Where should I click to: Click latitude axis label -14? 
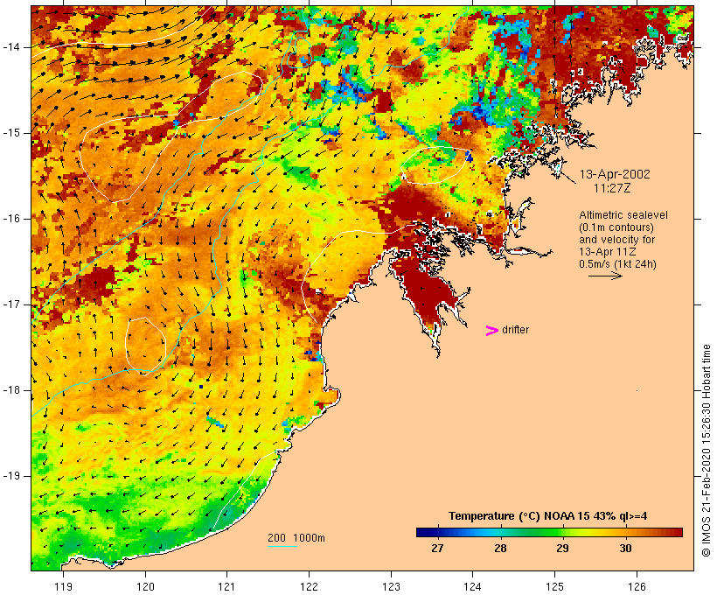(x=11, y=47)
